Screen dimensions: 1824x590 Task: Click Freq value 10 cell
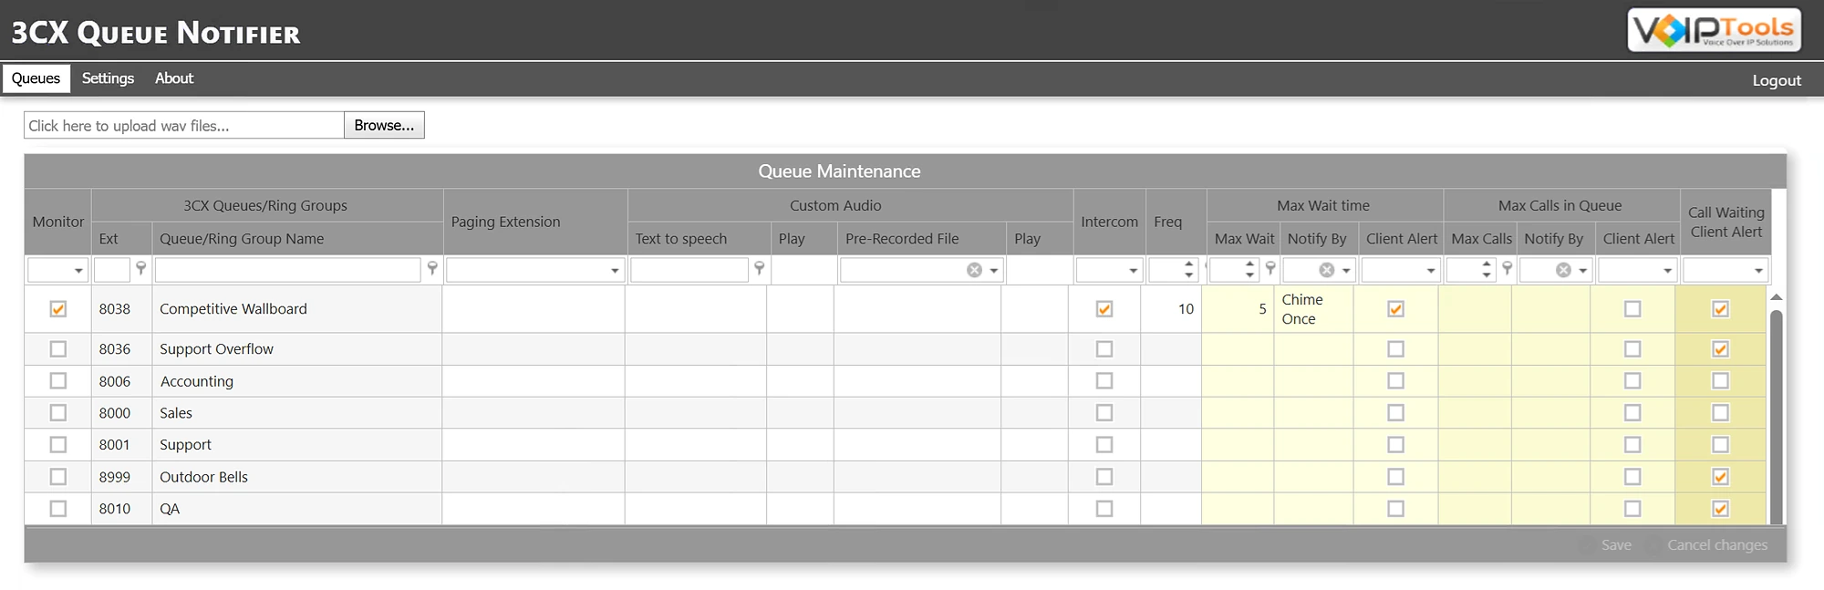click(1171, 309)
